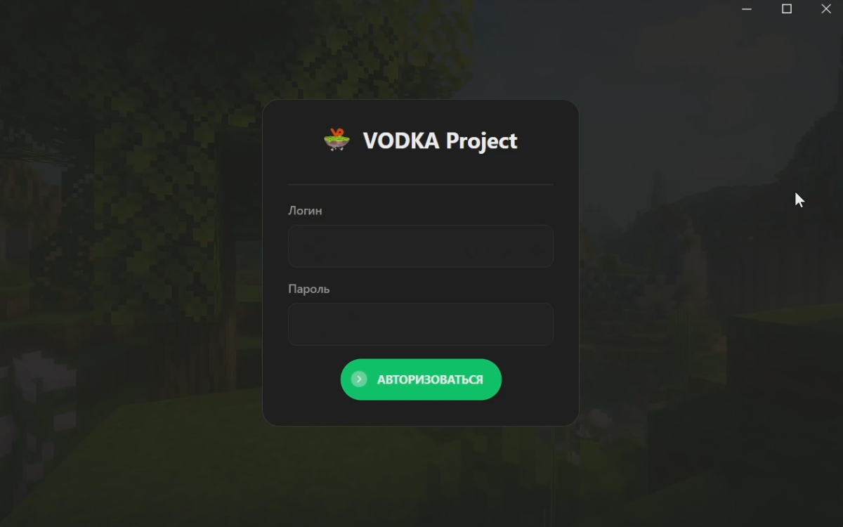Screen dimensions: 843x527
Task: Click the right end of the Логин field
Action: click(541, 246)
